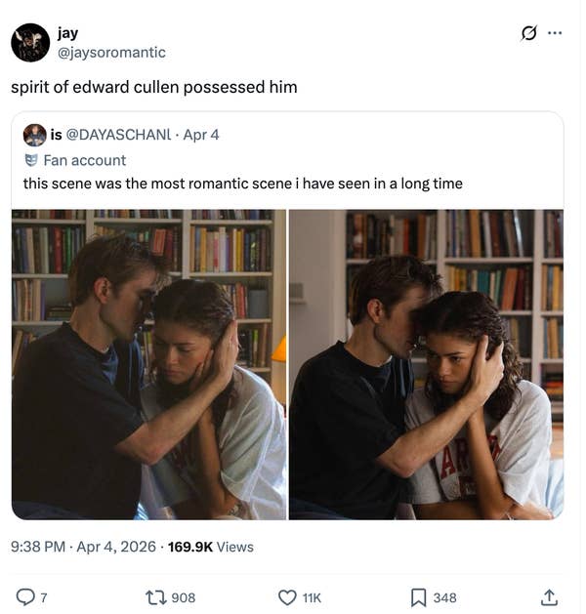Screen dimensions: 586x614
Task: Open the @jaysoromantic handle link
Action: 111,53
